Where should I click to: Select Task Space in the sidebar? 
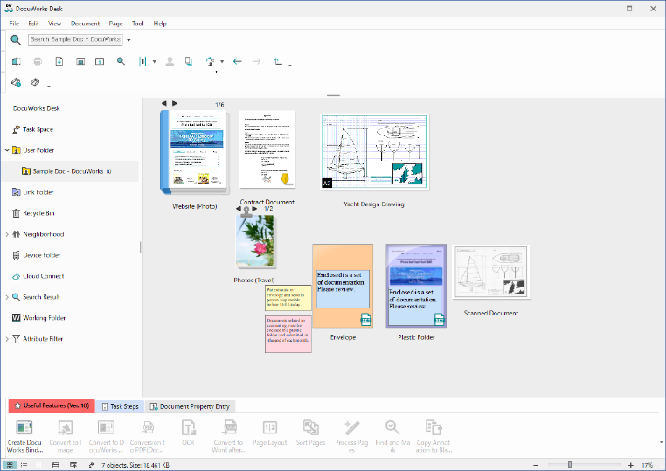pos(38,129)
